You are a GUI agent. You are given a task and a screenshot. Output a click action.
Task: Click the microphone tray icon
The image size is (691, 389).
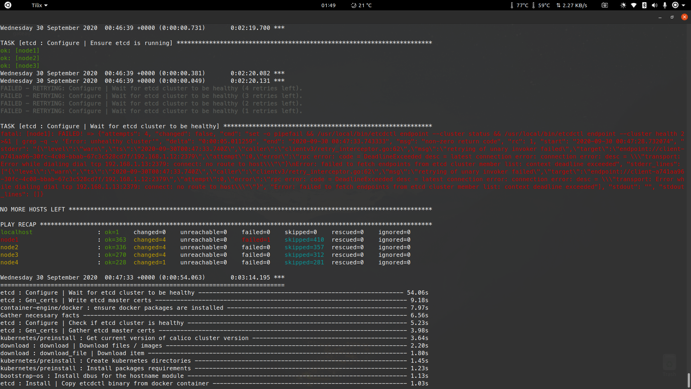point(665,5)
